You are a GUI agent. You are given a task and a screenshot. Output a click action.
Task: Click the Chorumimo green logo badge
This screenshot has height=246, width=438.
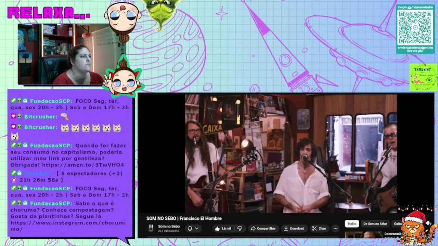(x=423, y=78)
